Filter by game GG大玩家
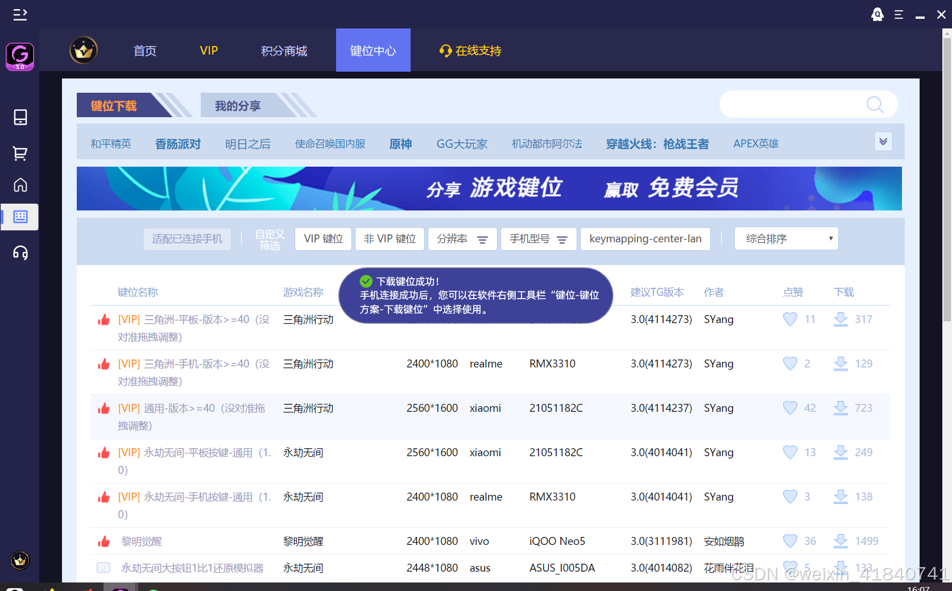This screenshot has width=952, height=591. pos(462,144)
